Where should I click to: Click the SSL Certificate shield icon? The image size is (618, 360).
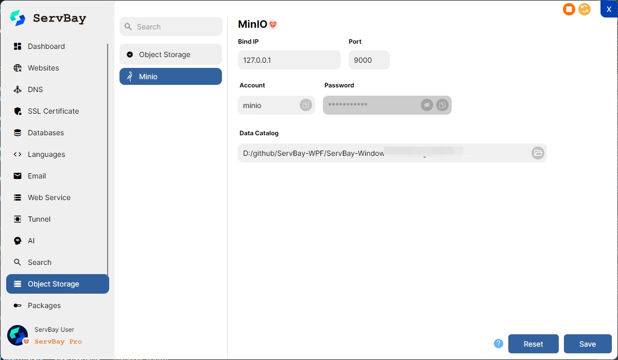point(18,111)
